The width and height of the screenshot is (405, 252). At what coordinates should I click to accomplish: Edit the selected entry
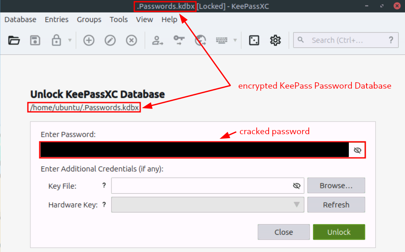point(110,40)
